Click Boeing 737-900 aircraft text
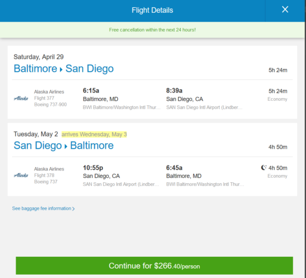 pyautogui.click(x=51, y=105)
